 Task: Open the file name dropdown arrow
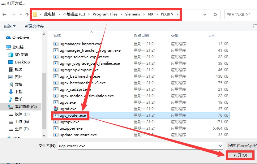point(221,146)
